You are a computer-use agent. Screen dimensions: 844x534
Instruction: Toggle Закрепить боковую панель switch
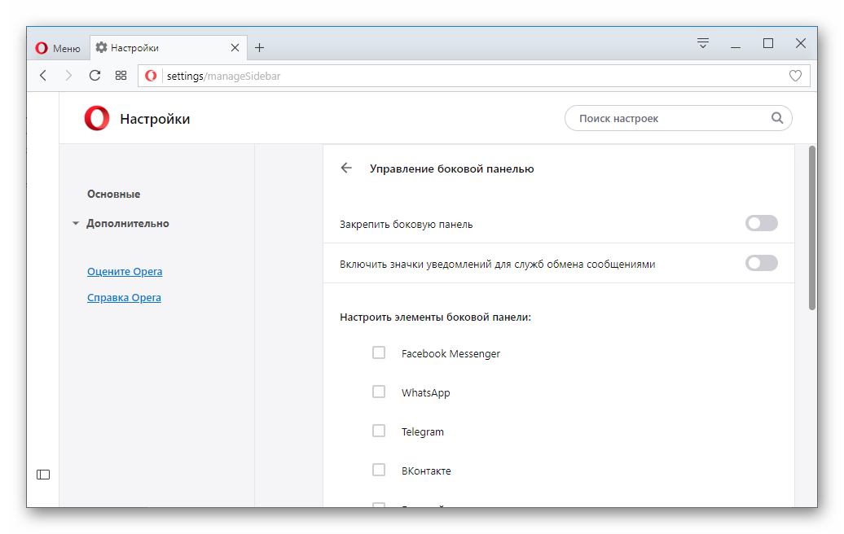coord(761,223)
